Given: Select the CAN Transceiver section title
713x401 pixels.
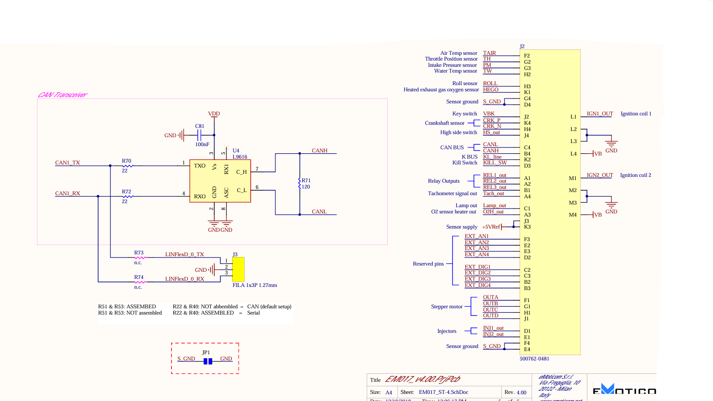Looking at the screenshot, I should click(62, 95).
